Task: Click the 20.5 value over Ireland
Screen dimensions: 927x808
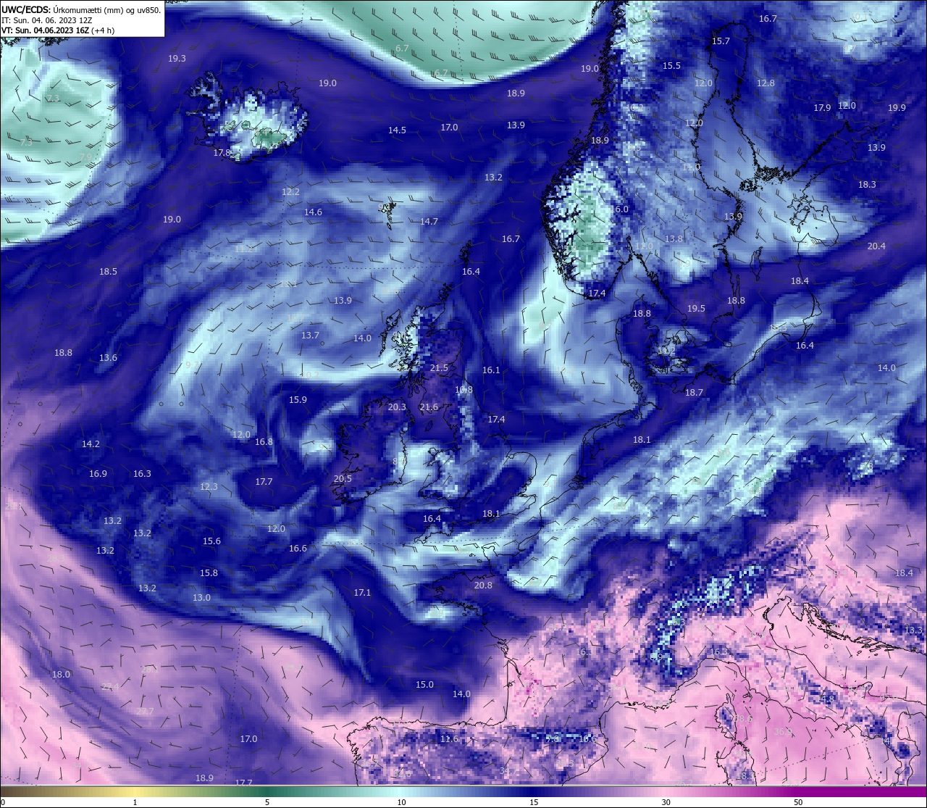Action: click(343, 479)
